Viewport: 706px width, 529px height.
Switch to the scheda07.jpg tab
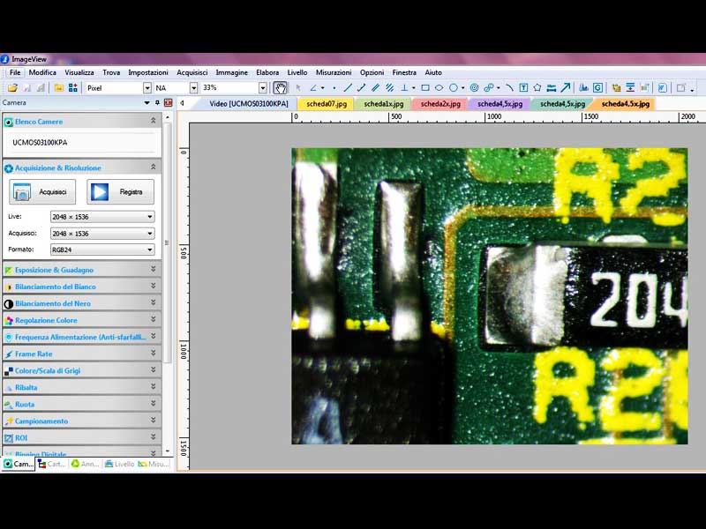pos(327,104)
